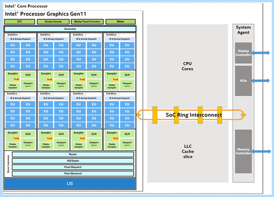Select the Display Controller block
274x197 pixels.
click(x=243, y=53)
